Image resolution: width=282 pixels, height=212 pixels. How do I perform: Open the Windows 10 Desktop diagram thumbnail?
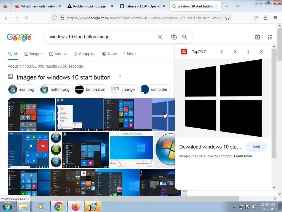coord(131,150)
